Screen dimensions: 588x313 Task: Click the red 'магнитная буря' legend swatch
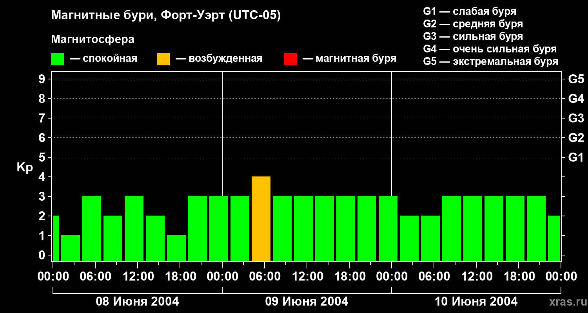pyautogui.click(x=290, y=59)
